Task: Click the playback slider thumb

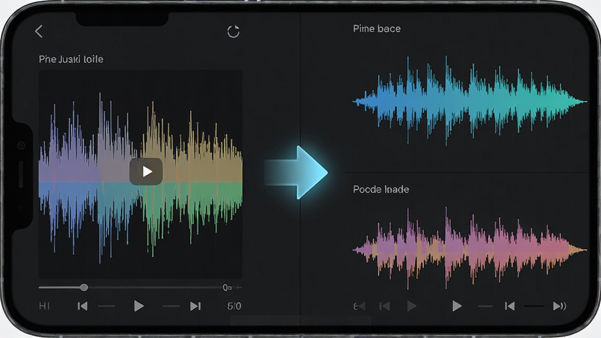Action: (84, 287)
